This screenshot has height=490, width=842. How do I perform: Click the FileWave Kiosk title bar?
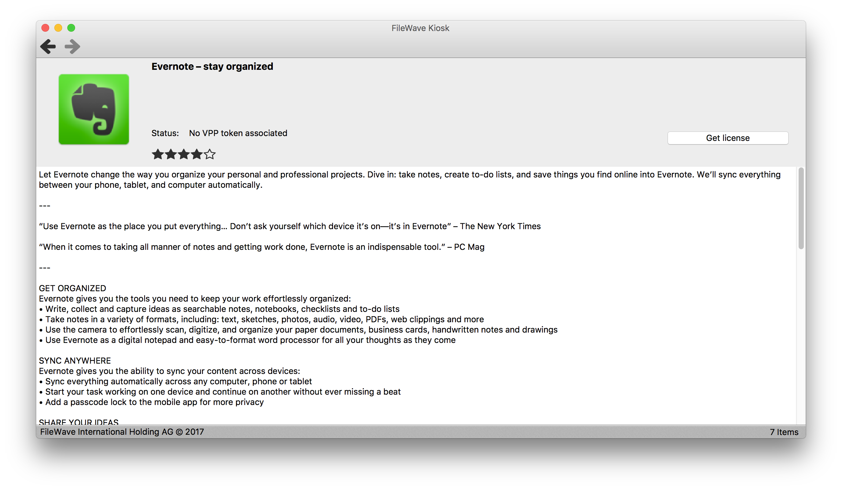[422, 27]
